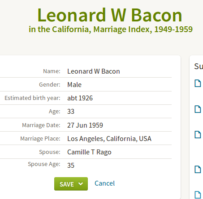Cancel saving this record
The width and height of the screenshot is (203, 199).
[x=104, y=183]
